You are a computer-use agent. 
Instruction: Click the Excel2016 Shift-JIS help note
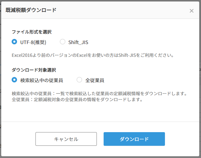point(93,55)
